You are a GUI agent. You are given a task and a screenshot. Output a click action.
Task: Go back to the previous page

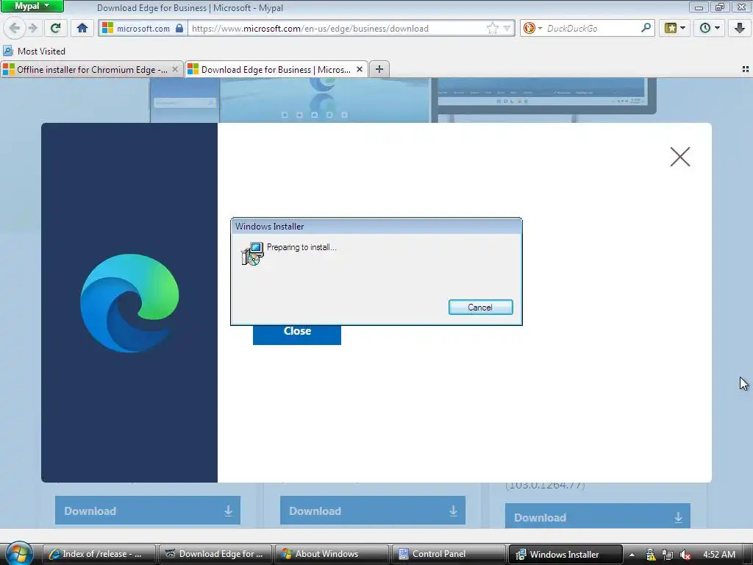coord(15,28)
